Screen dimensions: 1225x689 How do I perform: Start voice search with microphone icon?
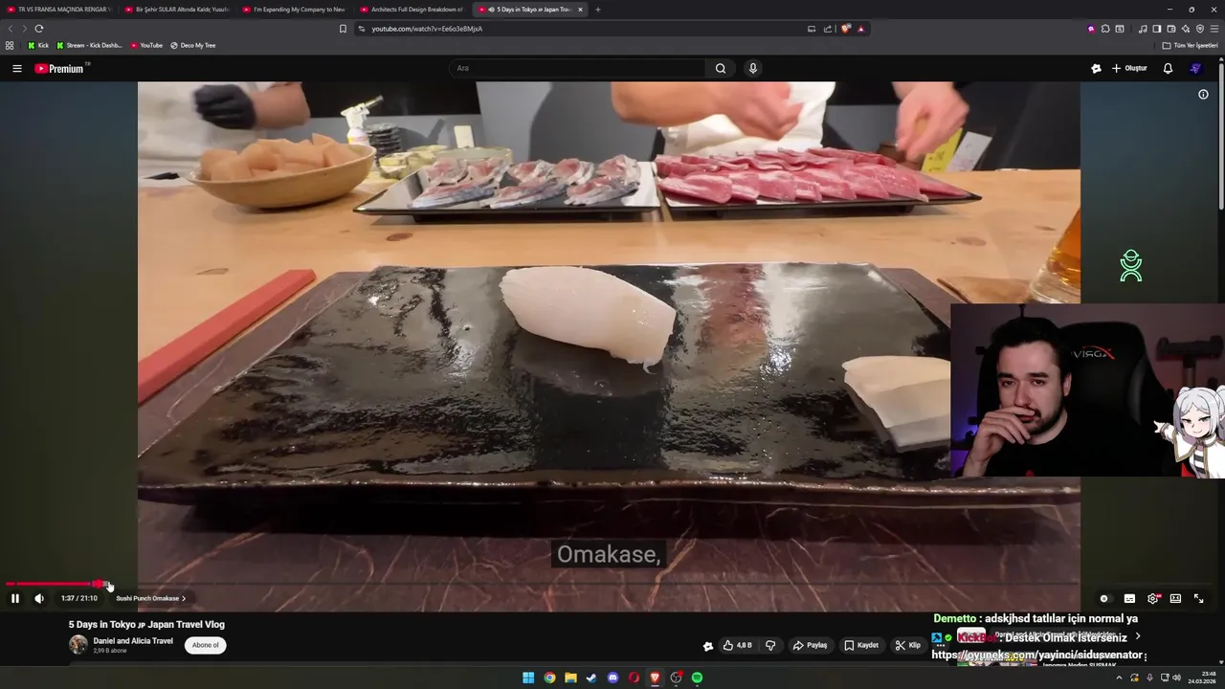(753, 68)
